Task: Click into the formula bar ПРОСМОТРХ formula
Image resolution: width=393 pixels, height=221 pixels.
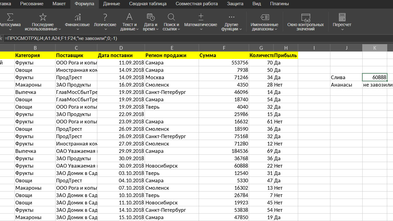Action: [x=61, y=38]
